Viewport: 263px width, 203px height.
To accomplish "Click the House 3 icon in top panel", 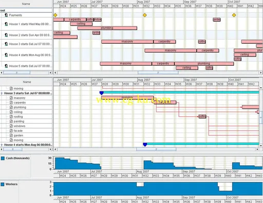I will 6,44.
